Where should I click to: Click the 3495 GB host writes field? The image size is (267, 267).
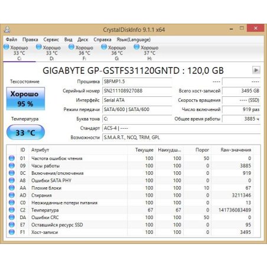point(241,91)
